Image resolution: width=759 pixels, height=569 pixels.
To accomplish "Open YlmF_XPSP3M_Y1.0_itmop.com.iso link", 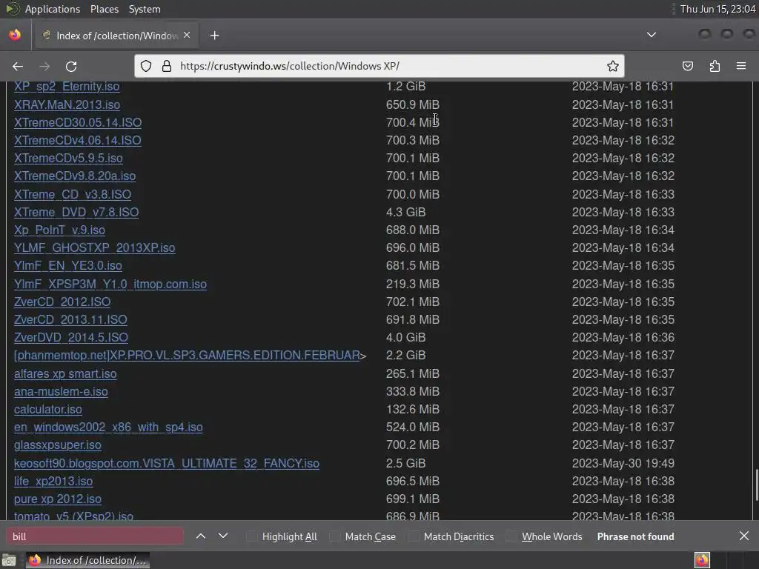I will (x=110, y=284).
